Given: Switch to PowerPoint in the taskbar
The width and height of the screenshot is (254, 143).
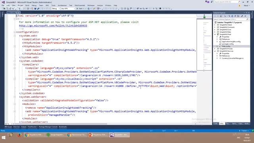Looking at the screenshot, I should pyautogui.click(x=98, y=135).
